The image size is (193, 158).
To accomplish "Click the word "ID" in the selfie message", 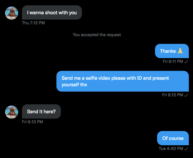I will point(140,78).
